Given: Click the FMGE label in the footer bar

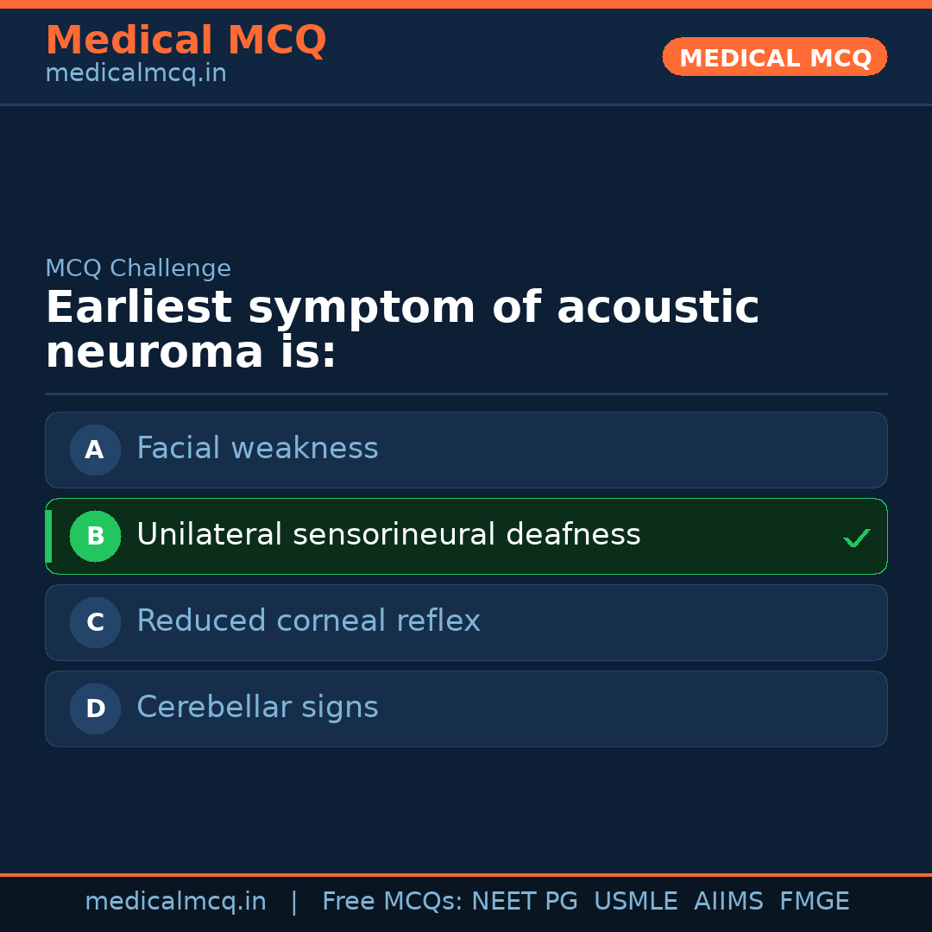Looking at the screenshot, I should tap(814, 900).
